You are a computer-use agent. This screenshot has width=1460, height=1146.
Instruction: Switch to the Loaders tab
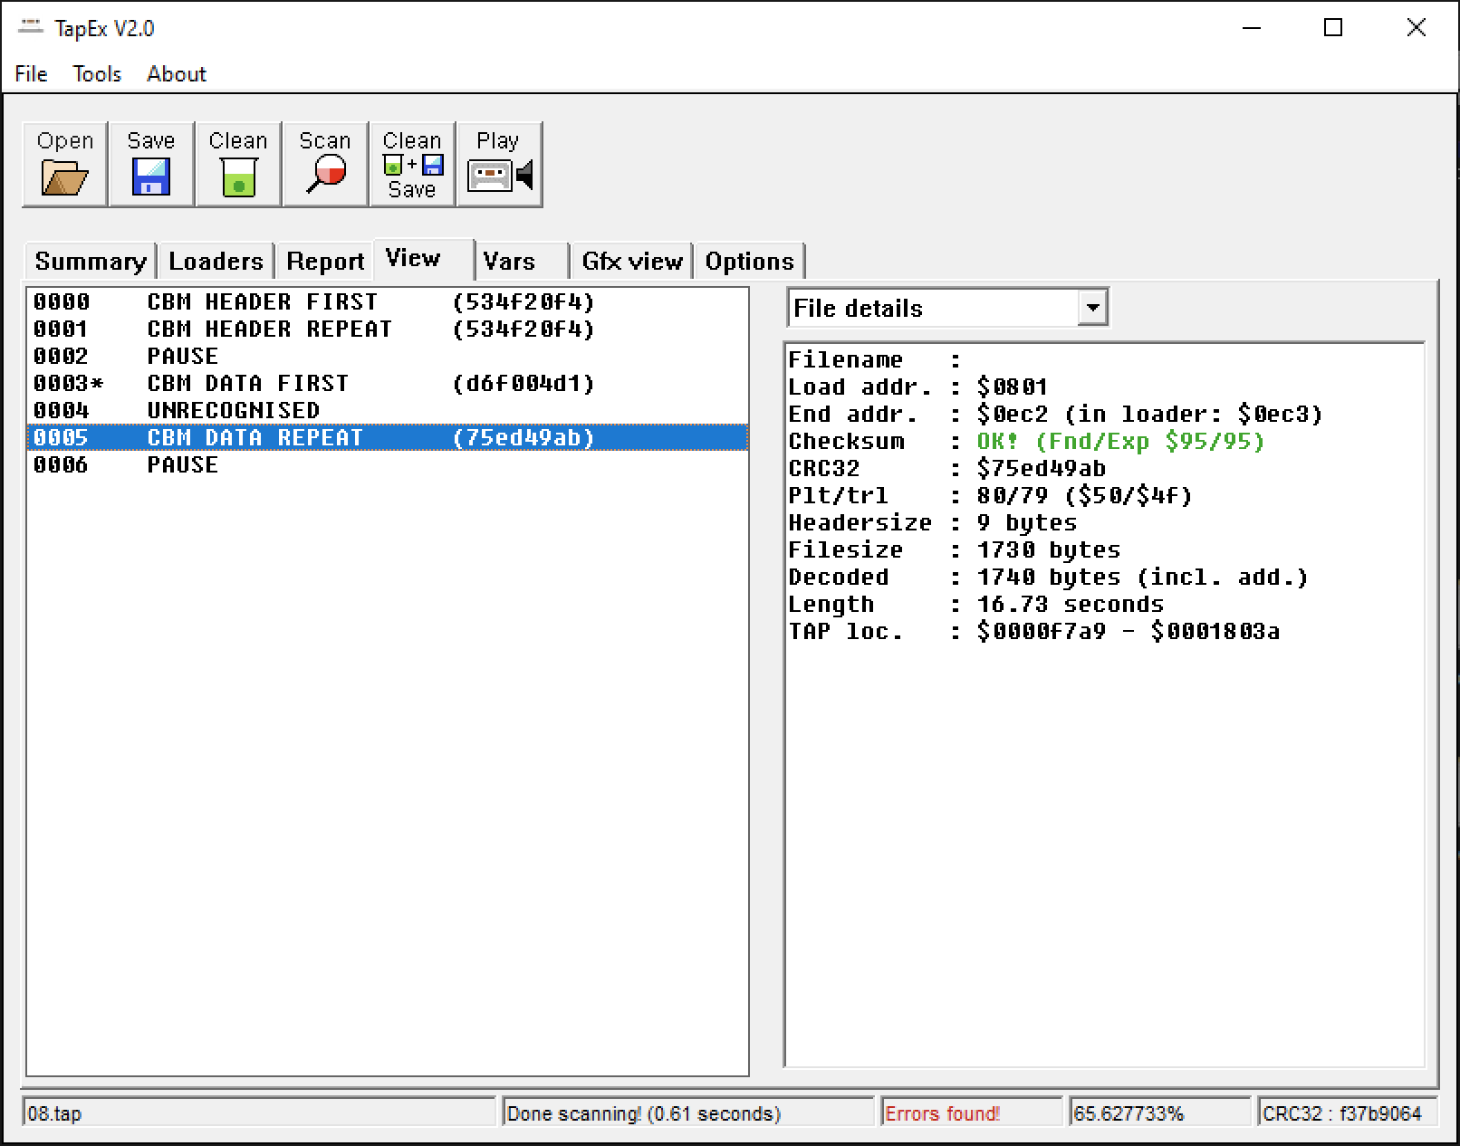pos(216,262)
